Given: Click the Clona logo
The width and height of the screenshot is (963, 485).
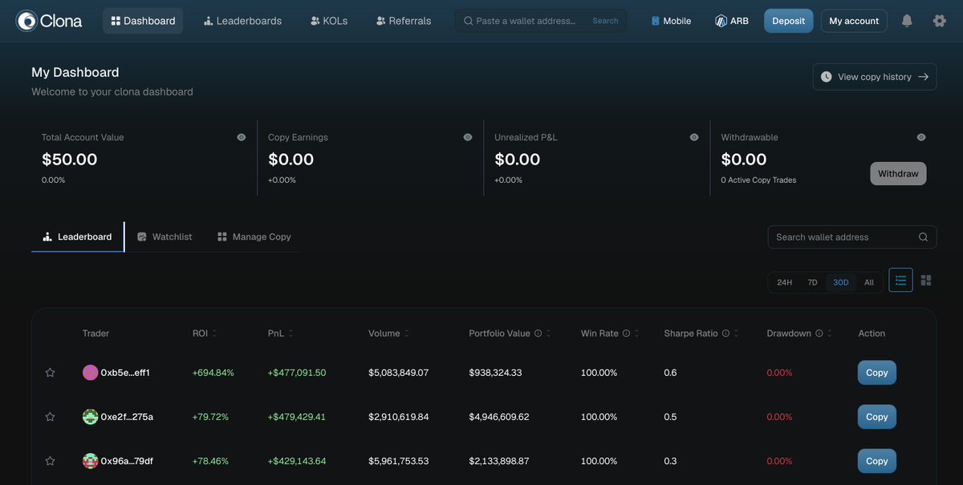Looking at the screenshot, I should click(x=49, y=21).
